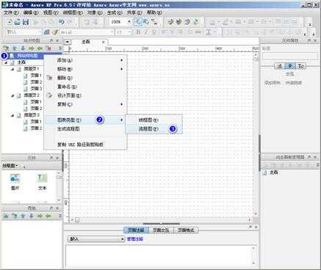Collapse the 频道页 2 tree node

pos(12,95)
